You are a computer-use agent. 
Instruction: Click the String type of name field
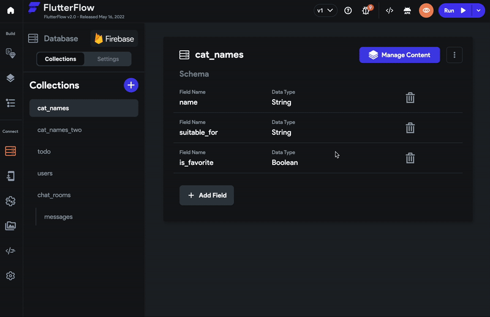pos(281,102)
